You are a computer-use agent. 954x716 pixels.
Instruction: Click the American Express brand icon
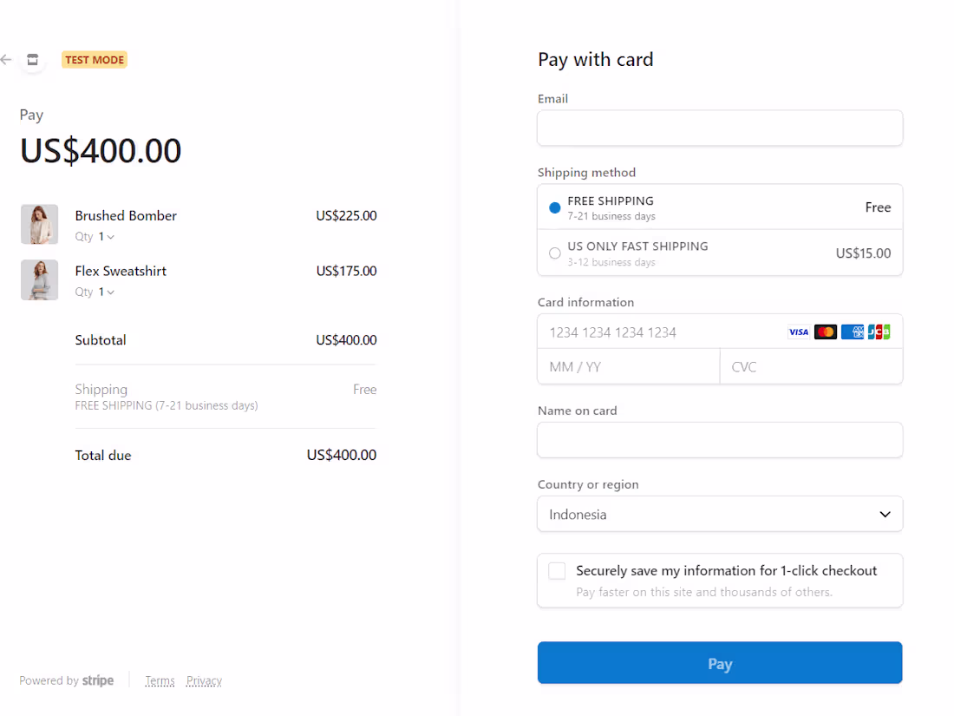coord(853,332)
